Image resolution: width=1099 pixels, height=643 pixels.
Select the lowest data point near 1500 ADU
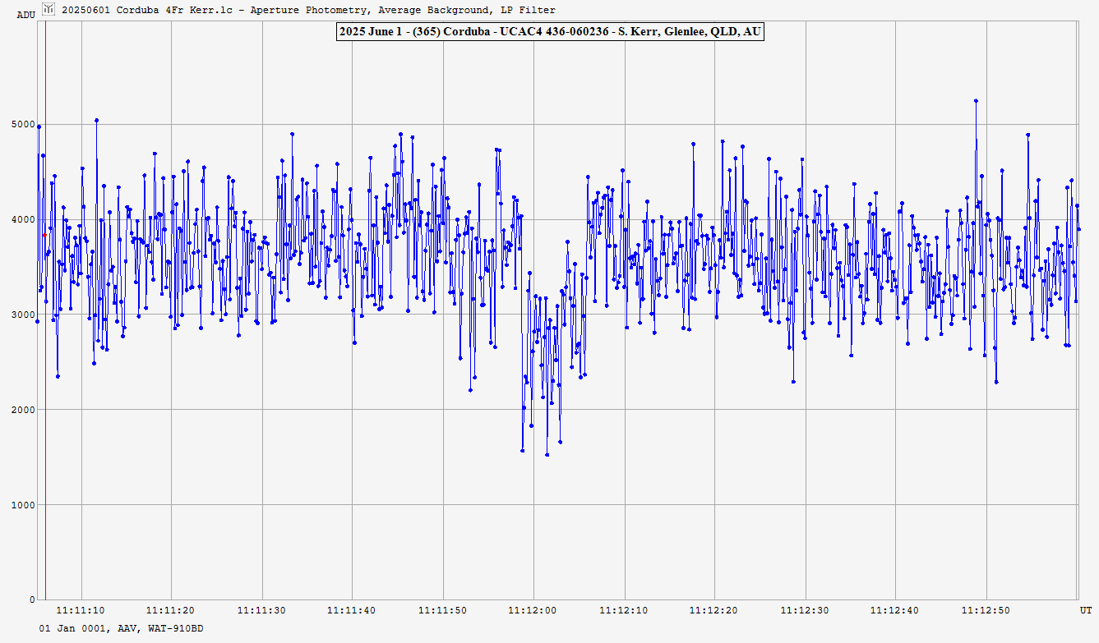pos(547,454)
